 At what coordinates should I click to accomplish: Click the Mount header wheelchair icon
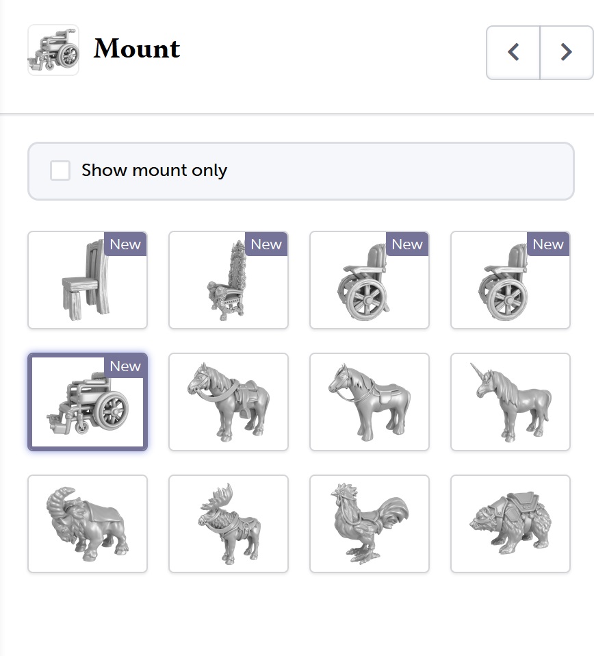coord(53,50)
